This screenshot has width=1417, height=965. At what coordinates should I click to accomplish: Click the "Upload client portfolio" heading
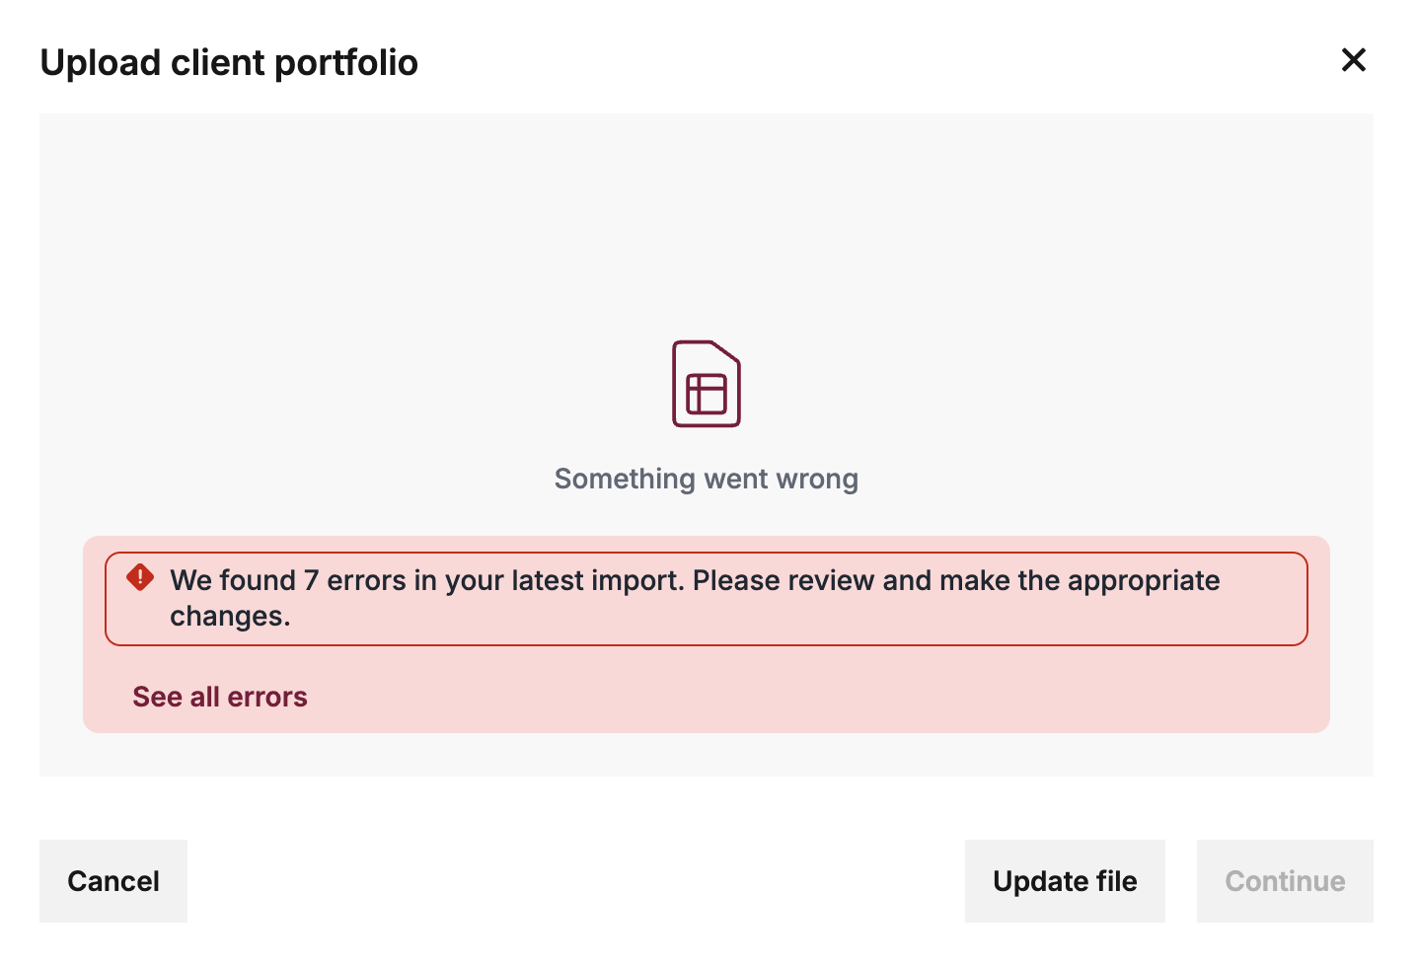(x=229, y=62)
